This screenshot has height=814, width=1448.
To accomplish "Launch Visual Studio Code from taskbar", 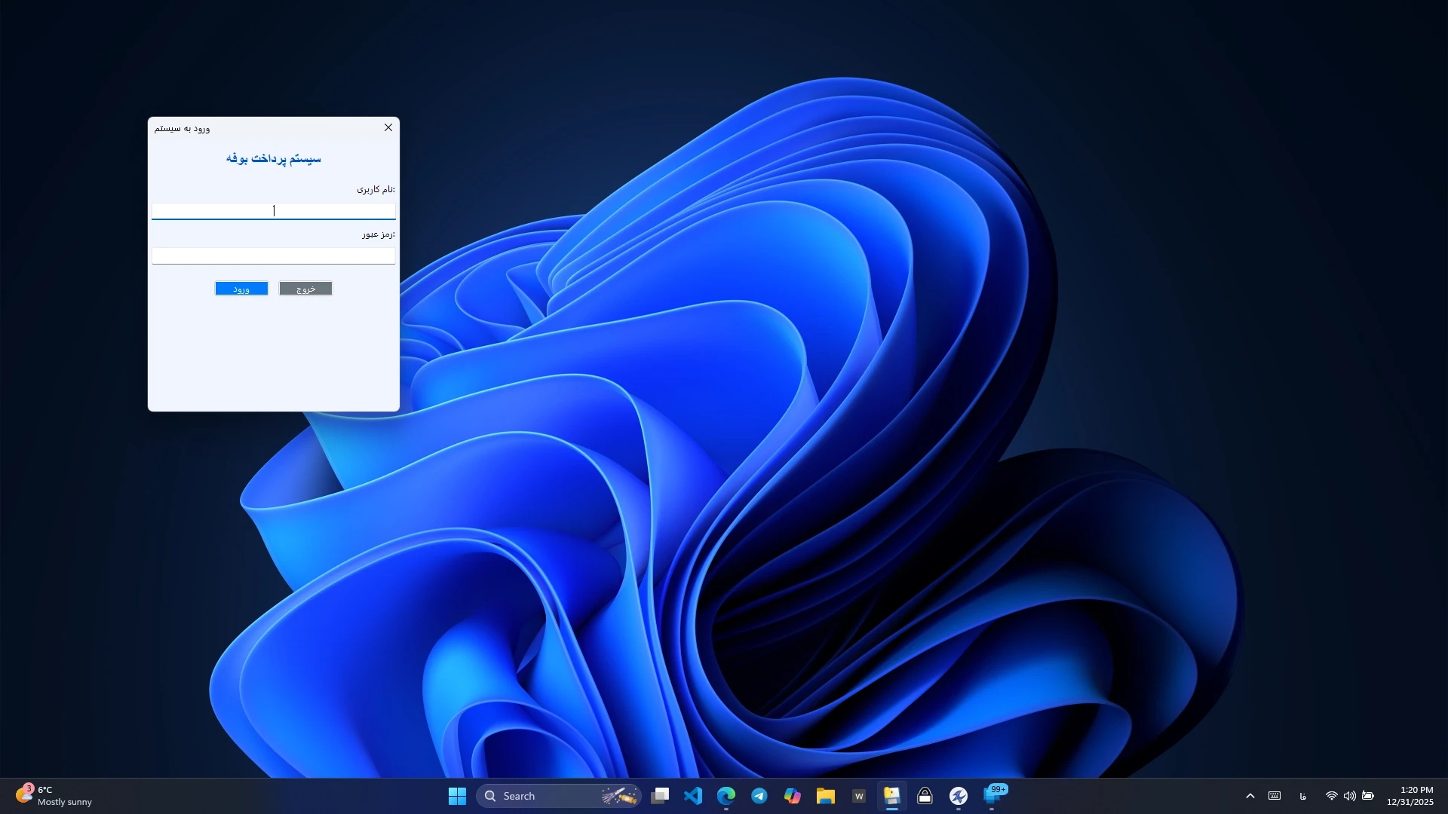I will pos(693,796).
